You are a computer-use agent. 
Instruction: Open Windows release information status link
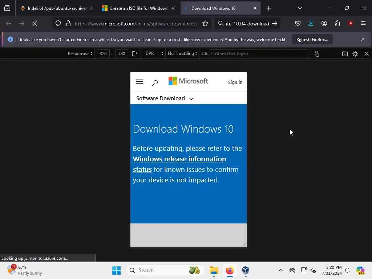(179, 164)
